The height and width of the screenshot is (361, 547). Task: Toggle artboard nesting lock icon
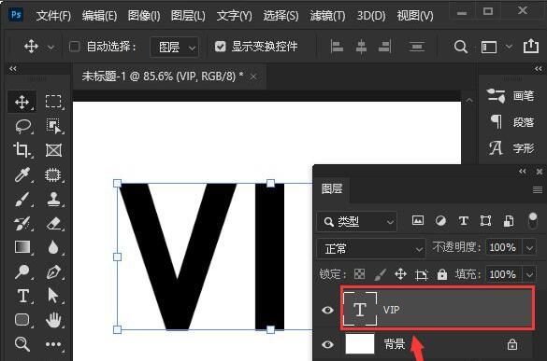pos(422,275)
